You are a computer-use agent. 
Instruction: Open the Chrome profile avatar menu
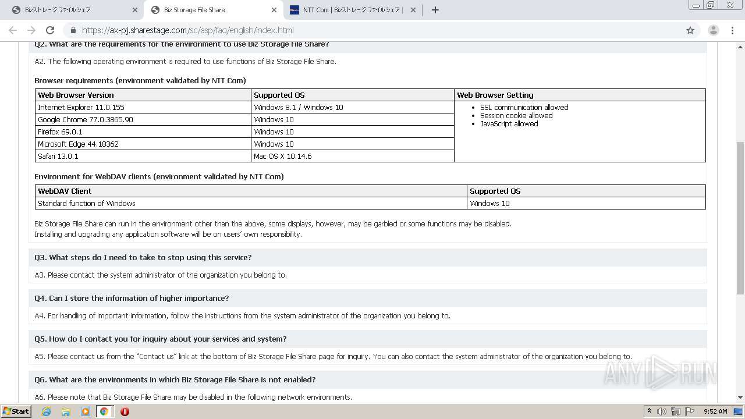pyautogui.click(x=714, y=30)
